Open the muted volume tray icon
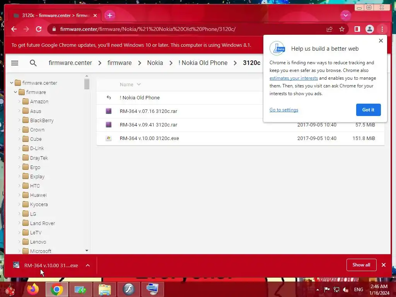 coord(346,290)
